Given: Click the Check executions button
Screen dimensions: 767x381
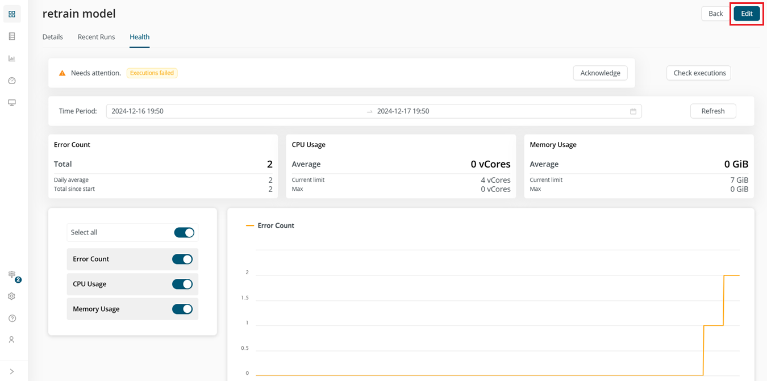Looking at the screenshot, I should pos(699,73).
